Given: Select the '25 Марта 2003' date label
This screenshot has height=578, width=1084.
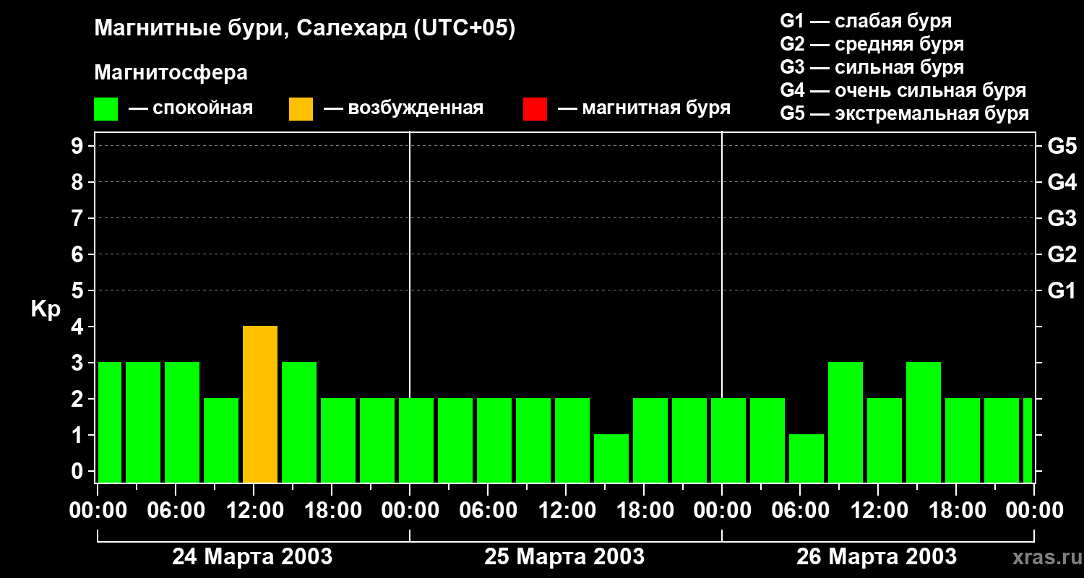Looking at the screenshot, I should (564, 557).
